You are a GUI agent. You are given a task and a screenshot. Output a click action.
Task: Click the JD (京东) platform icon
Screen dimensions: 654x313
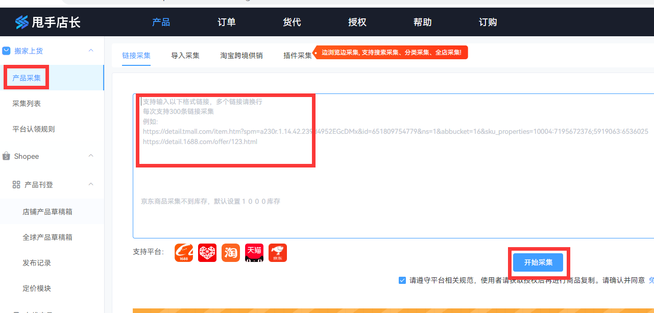(278, 253)
